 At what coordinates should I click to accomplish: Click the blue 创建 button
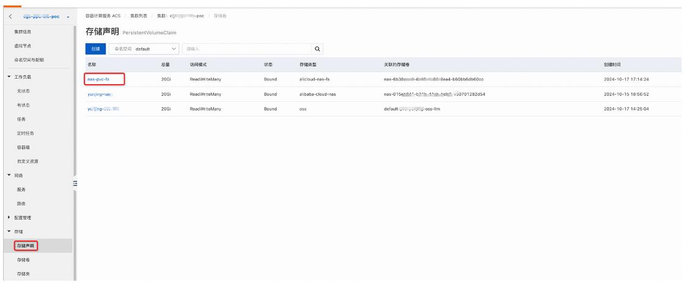click(x=95, y=49)
